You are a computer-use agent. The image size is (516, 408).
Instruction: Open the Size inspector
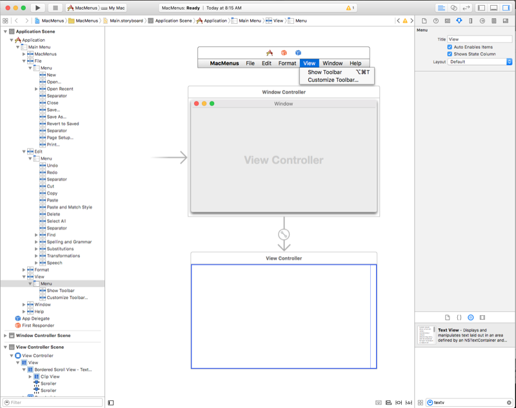(x=470, y=21)
